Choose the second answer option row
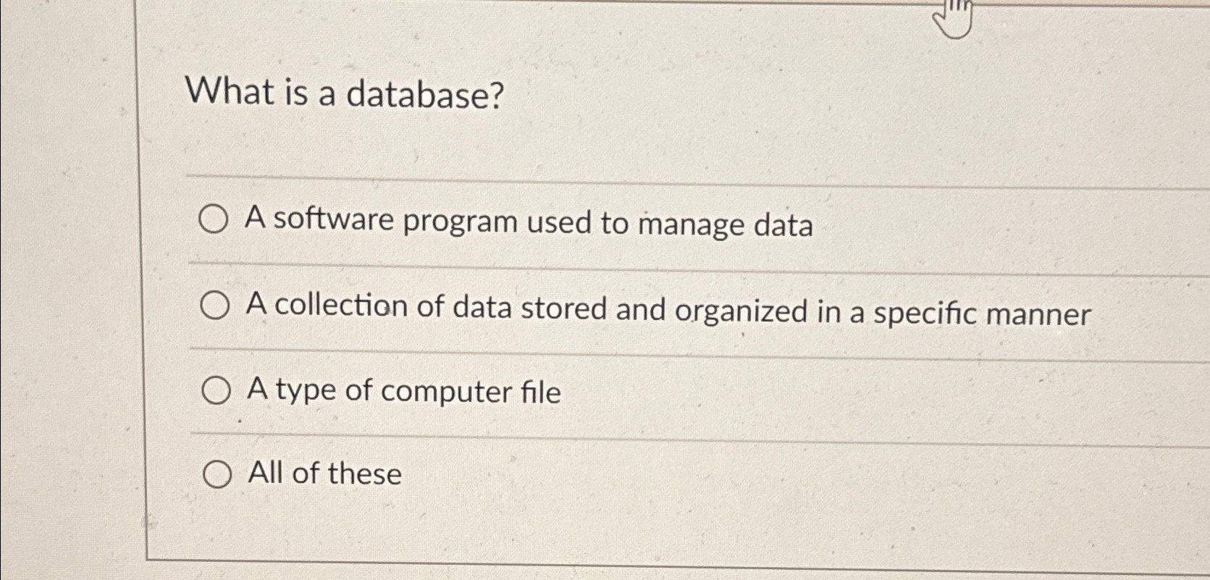Viewport: 1210px width, 580px height. pyautogui.click(x=579, y=310)
